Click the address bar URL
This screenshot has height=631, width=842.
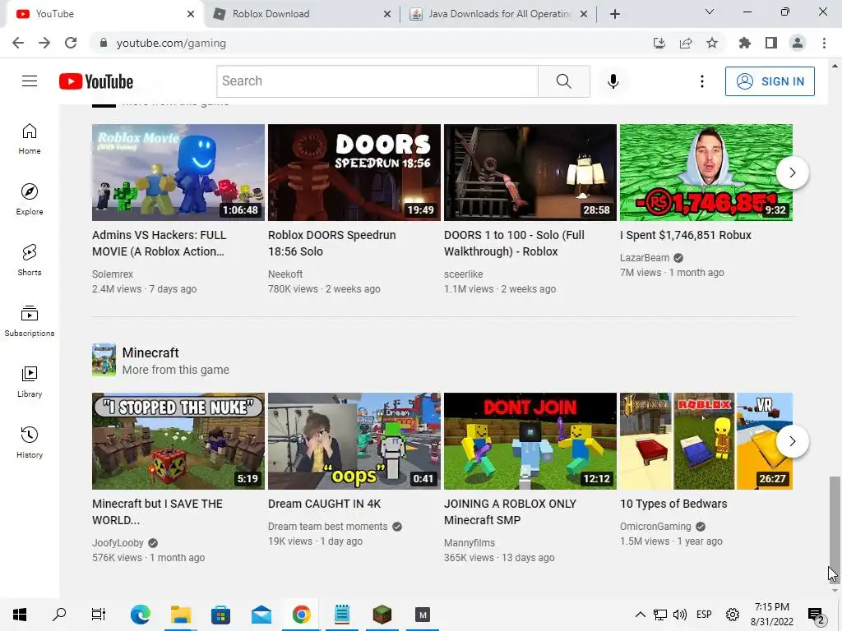[x=171, y=43]
